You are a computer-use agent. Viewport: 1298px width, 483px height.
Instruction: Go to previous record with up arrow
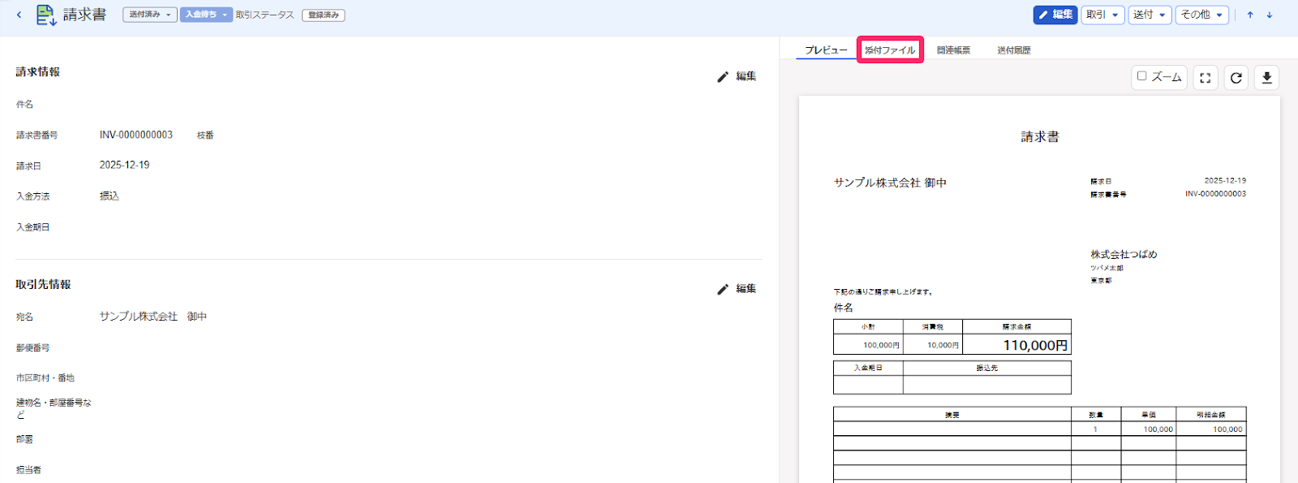coord(1250,15)
